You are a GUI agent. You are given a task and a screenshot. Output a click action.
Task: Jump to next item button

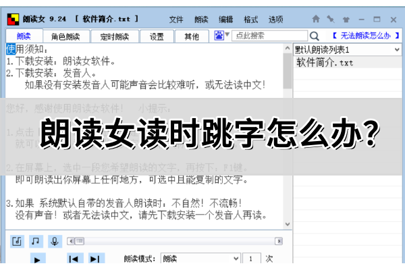(x=97, y=259)
